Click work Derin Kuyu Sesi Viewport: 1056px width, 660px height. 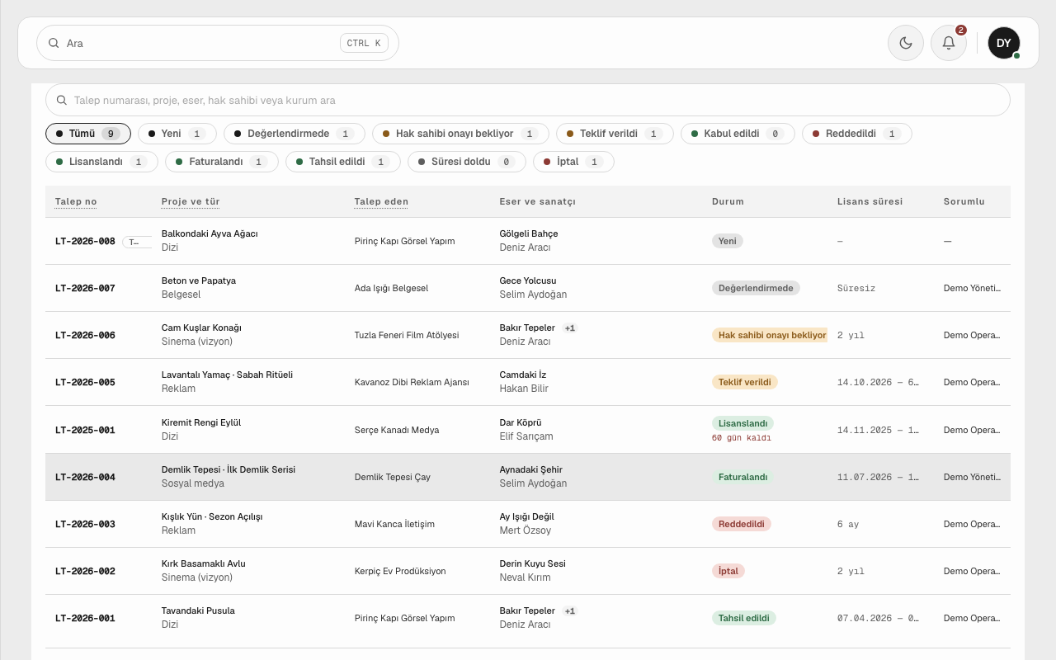click(533, 563)
